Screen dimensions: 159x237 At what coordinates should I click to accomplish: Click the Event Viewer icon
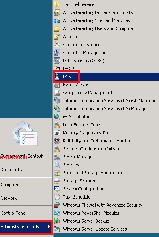(57, 85)
